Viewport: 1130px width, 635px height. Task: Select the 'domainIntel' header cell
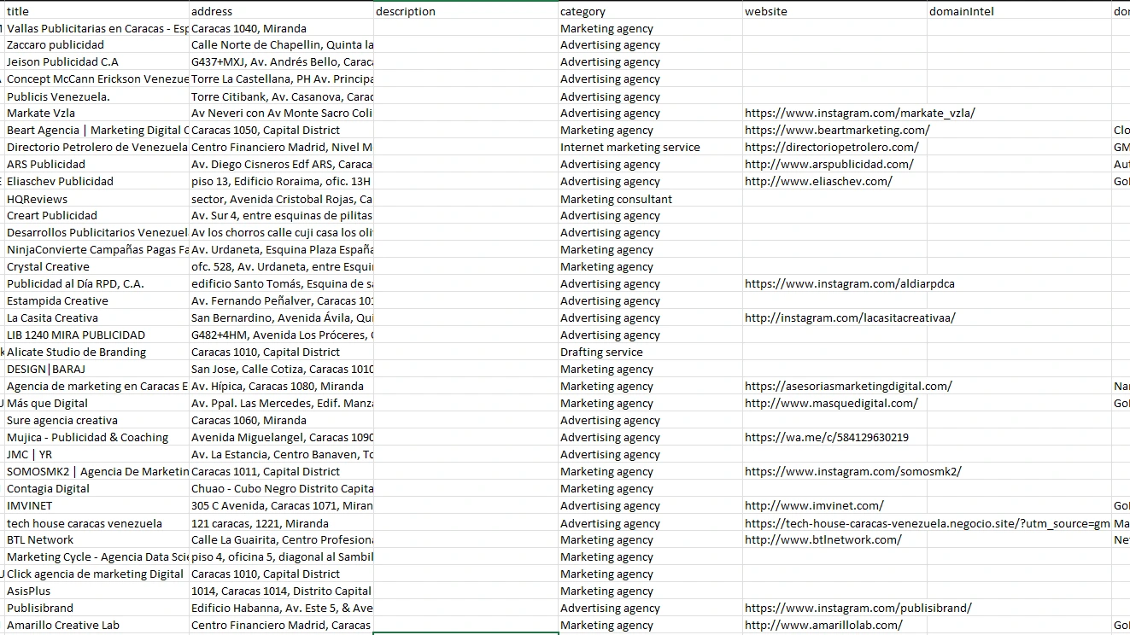pos(1019,11)
